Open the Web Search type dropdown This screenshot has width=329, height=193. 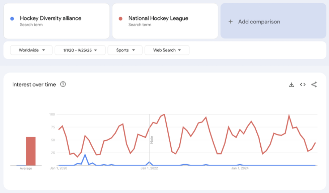click(167, 50)
